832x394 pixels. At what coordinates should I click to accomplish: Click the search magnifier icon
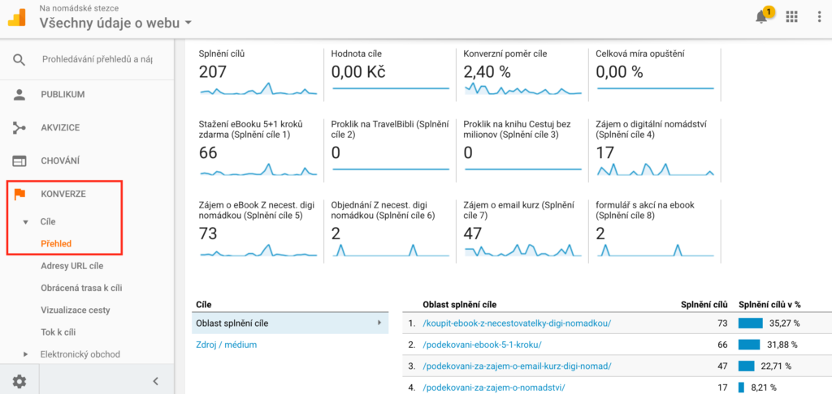19,59
